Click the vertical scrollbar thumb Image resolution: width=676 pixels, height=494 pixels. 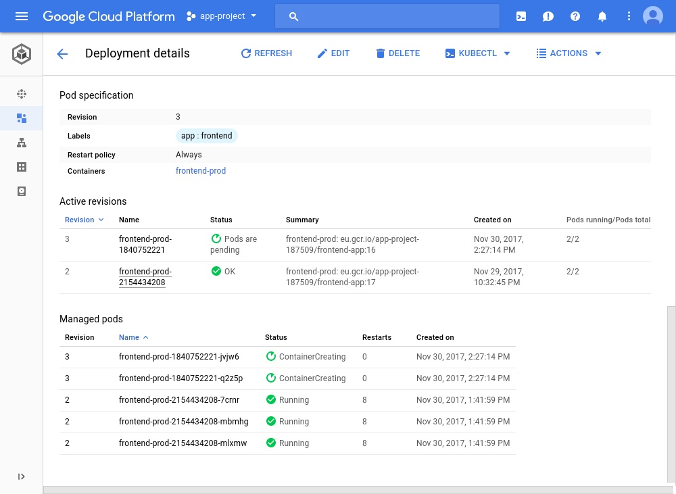pos(671,394)
